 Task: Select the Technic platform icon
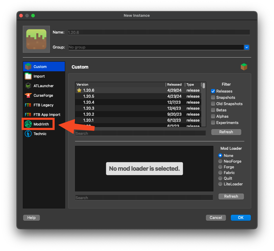point(28,134)
